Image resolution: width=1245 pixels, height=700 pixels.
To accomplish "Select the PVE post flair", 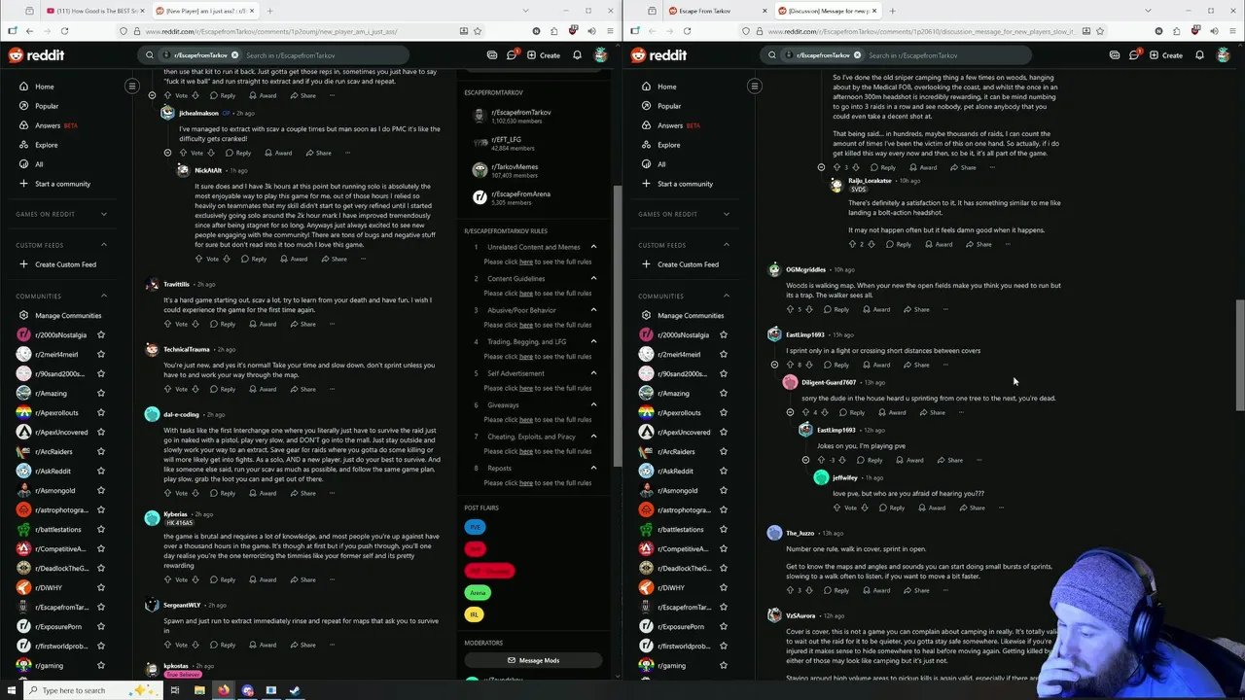I will [475, 527].
